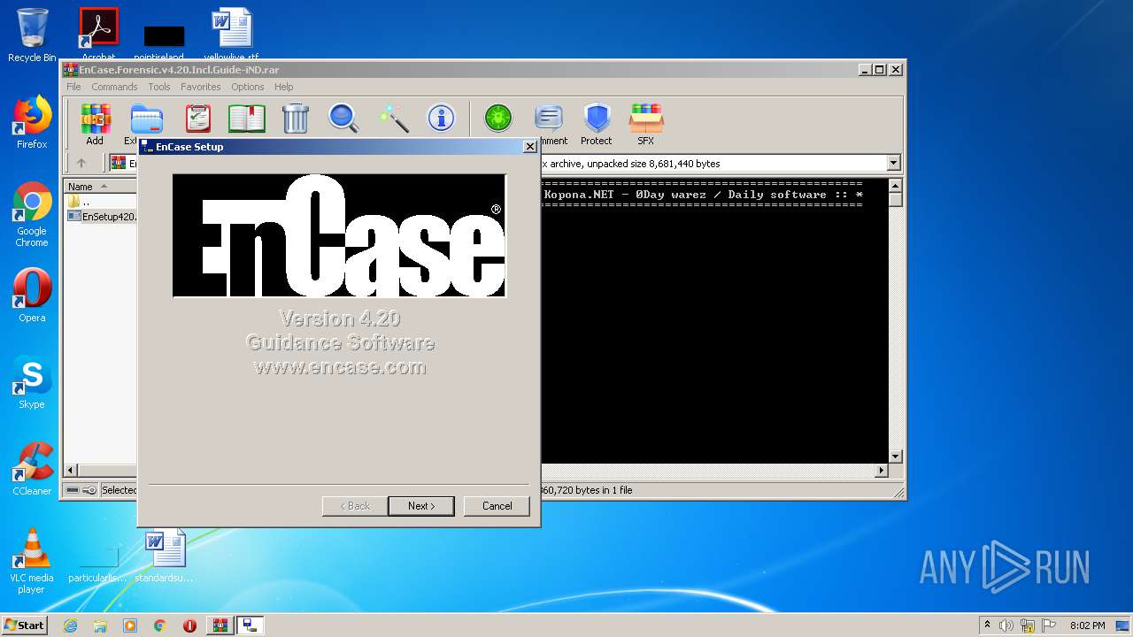Viewport: 1133px width, 637px height.
Task: Select the VLC media player desktop icon
Action: [32, 561]
